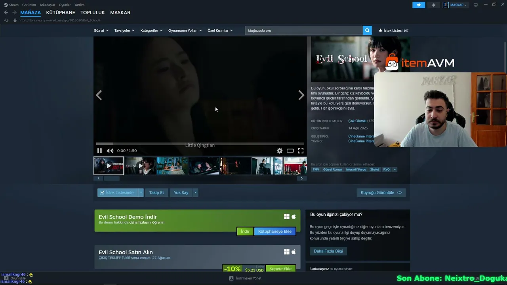Viewport: 507px width, 285px height.
Task: Switch to the KÜTÜPHANE tab
Action: [x=61, y=13]
